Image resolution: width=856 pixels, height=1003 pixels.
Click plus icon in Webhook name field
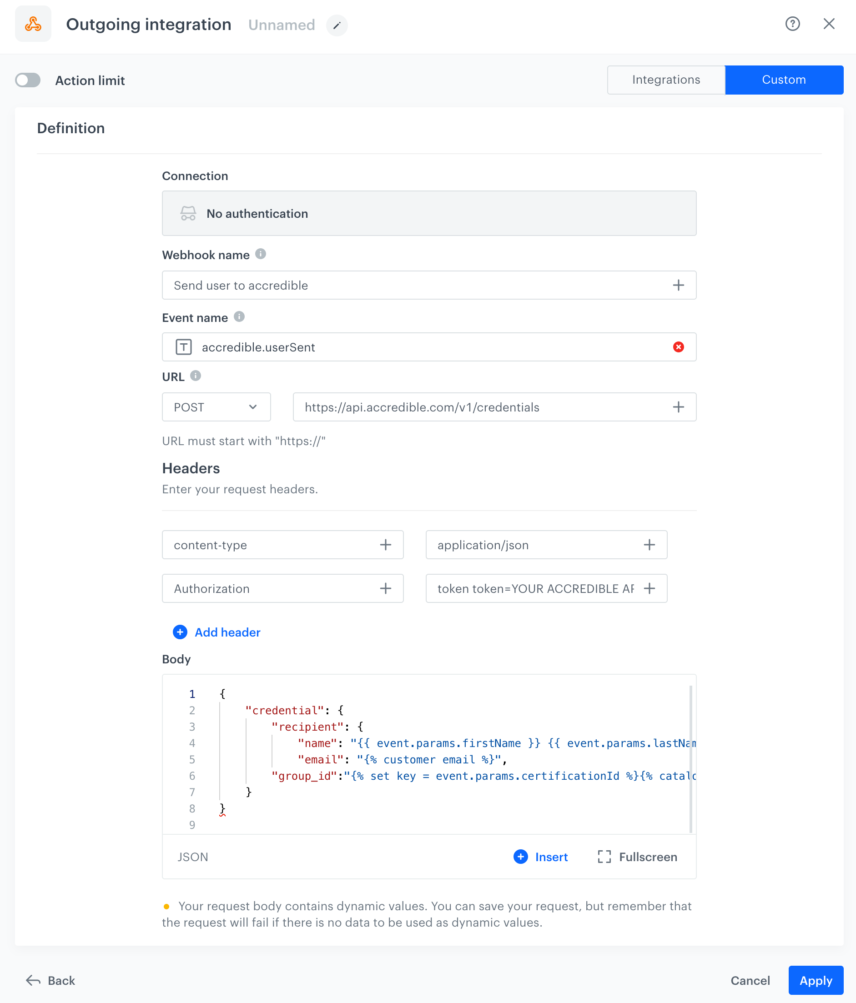pos(678,285)
